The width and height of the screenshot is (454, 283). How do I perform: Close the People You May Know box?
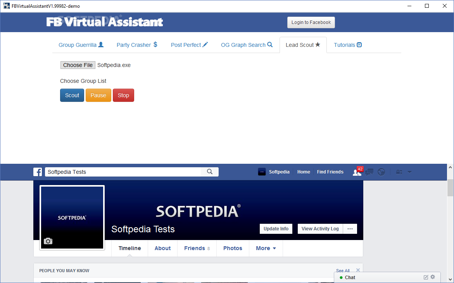[x=358, y=270]
